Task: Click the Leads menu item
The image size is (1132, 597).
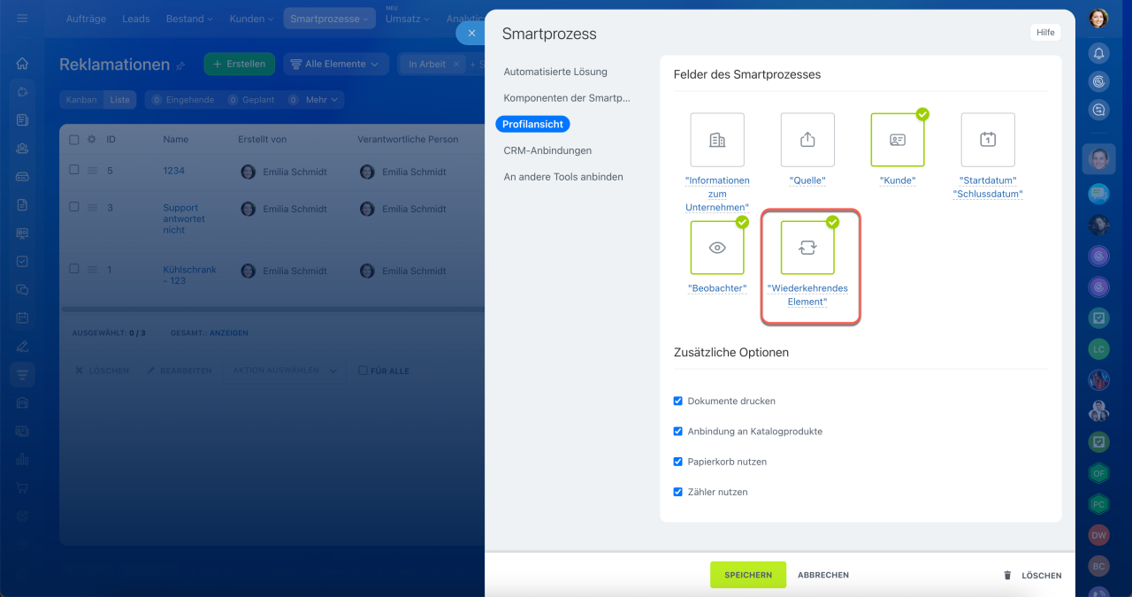Action: pos(135,19)
